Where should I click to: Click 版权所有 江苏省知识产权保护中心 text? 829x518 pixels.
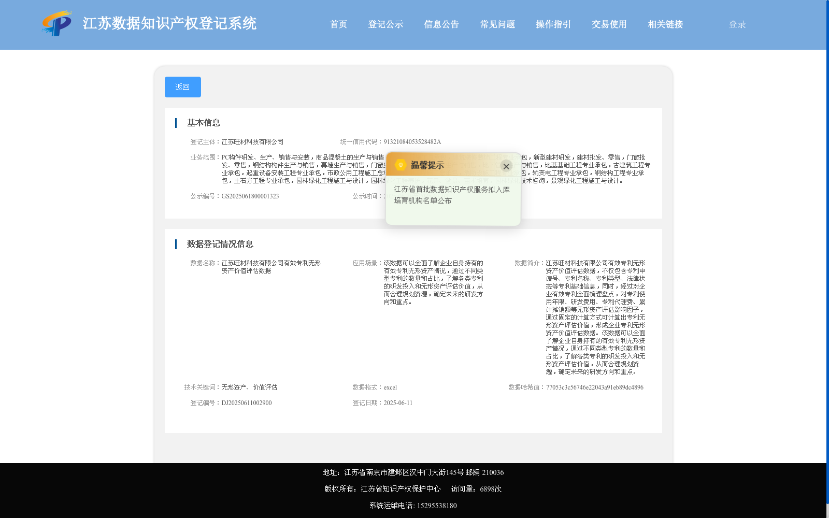pyautogui.click(x=382, y=489)
